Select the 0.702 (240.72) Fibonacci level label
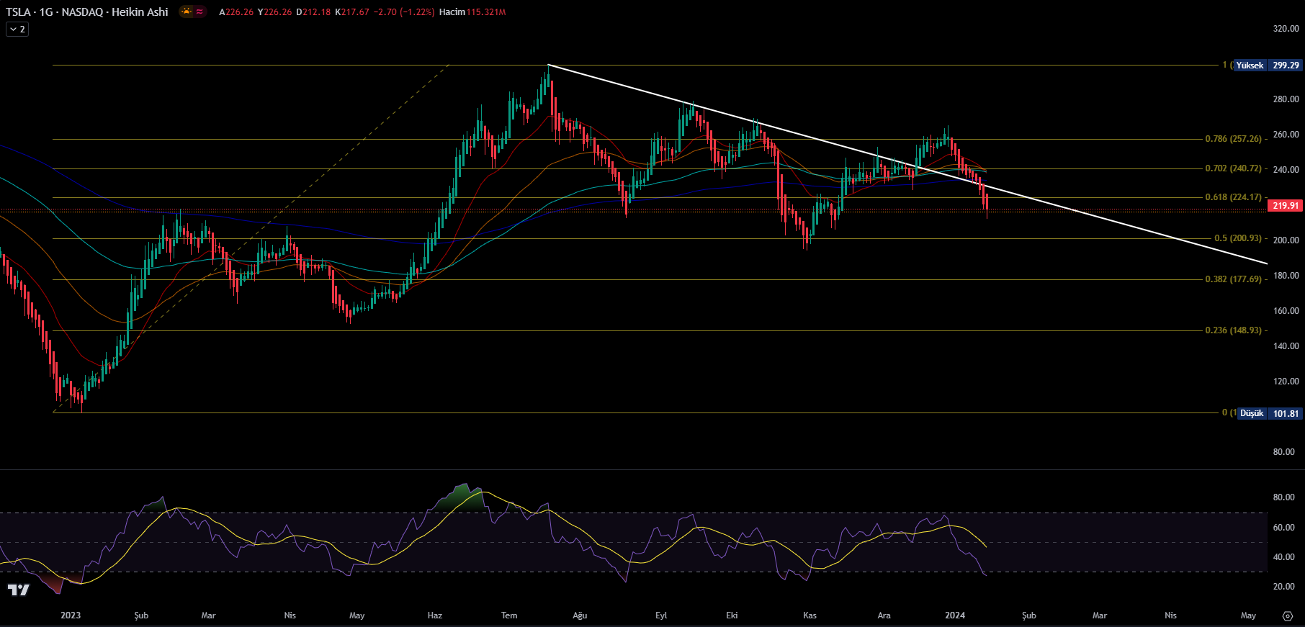Viewport: 1305px width, 627px height. [1234, 168]
